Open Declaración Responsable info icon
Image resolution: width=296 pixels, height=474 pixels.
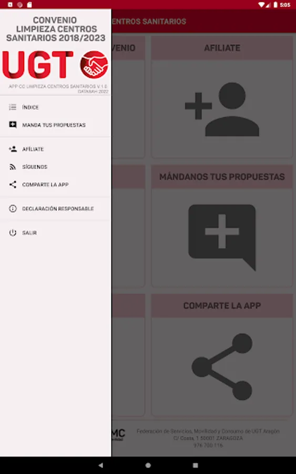(13, 208)
